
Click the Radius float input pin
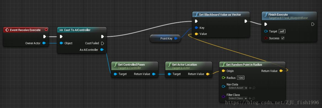[223, 78]
